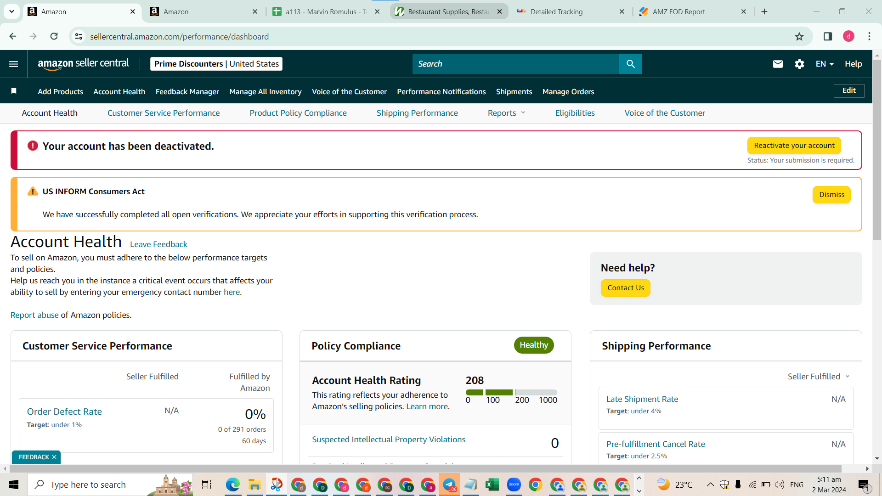
Task: Dismiss the US INFORM Consumers Act notice
Action: point(831,195)
